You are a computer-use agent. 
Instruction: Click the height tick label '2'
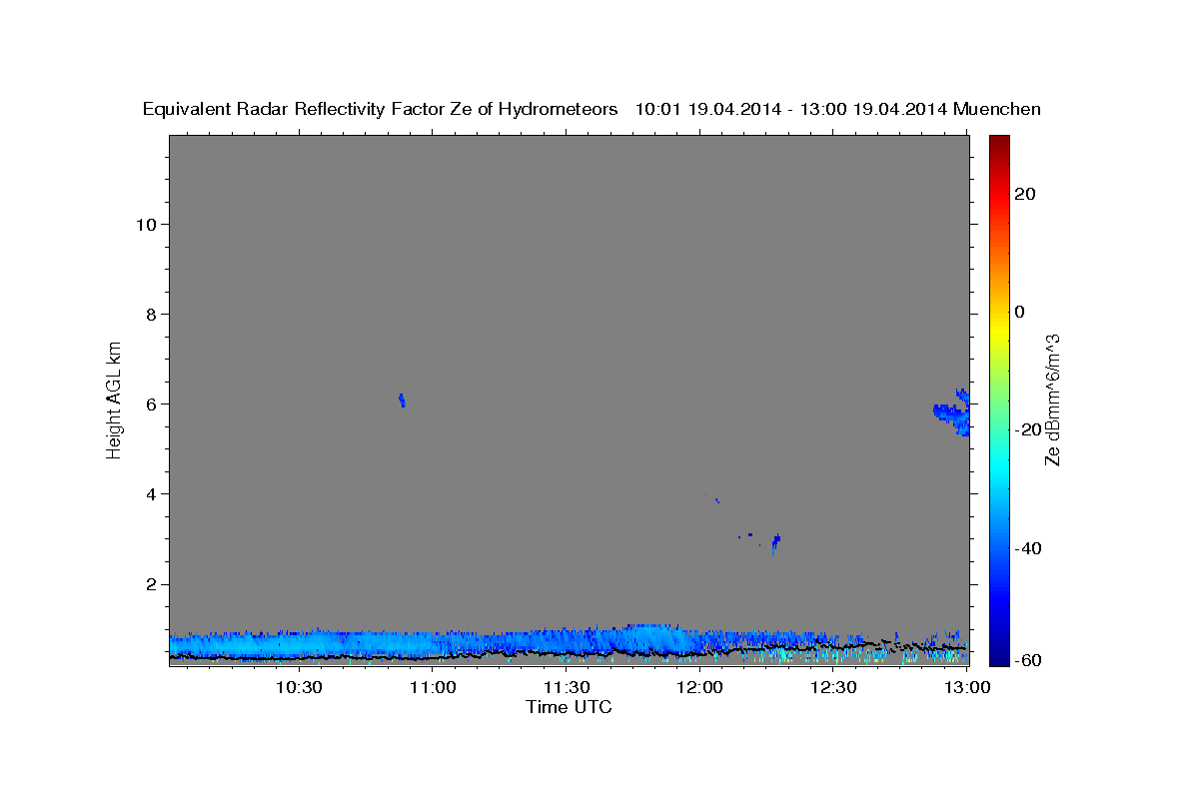click(151, 584)
